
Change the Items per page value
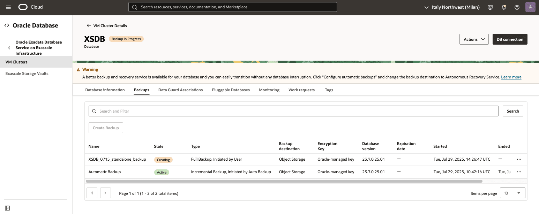pos(512,193)
